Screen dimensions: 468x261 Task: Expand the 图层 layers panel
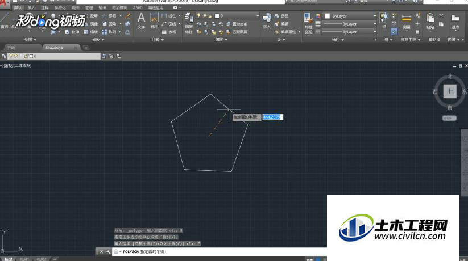221,40
